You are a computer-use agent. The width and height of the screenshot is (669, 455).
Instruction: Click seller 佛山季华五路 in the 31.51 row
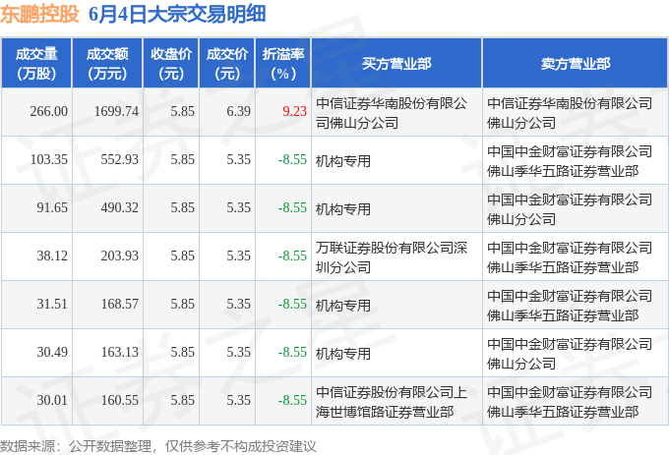pyautogui.click(x=570, y=306)
